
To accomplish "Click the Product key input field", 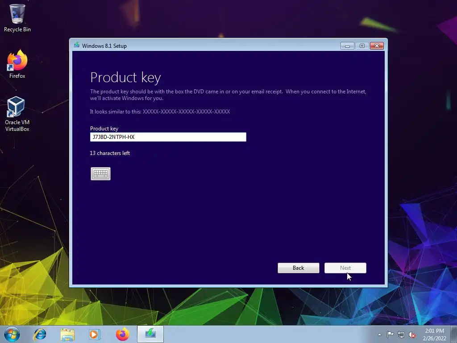I will (x=168, y=137).
